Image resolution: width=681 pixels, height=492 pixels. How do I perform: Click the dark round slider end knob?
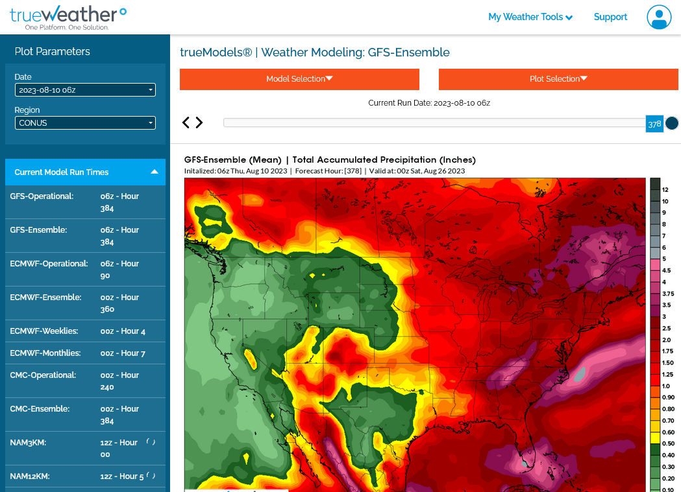(x=672, y=123)
